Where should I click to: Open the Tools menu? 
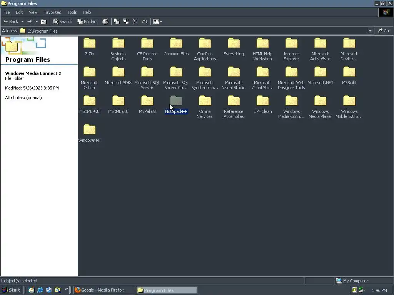[x=72, y=12]
